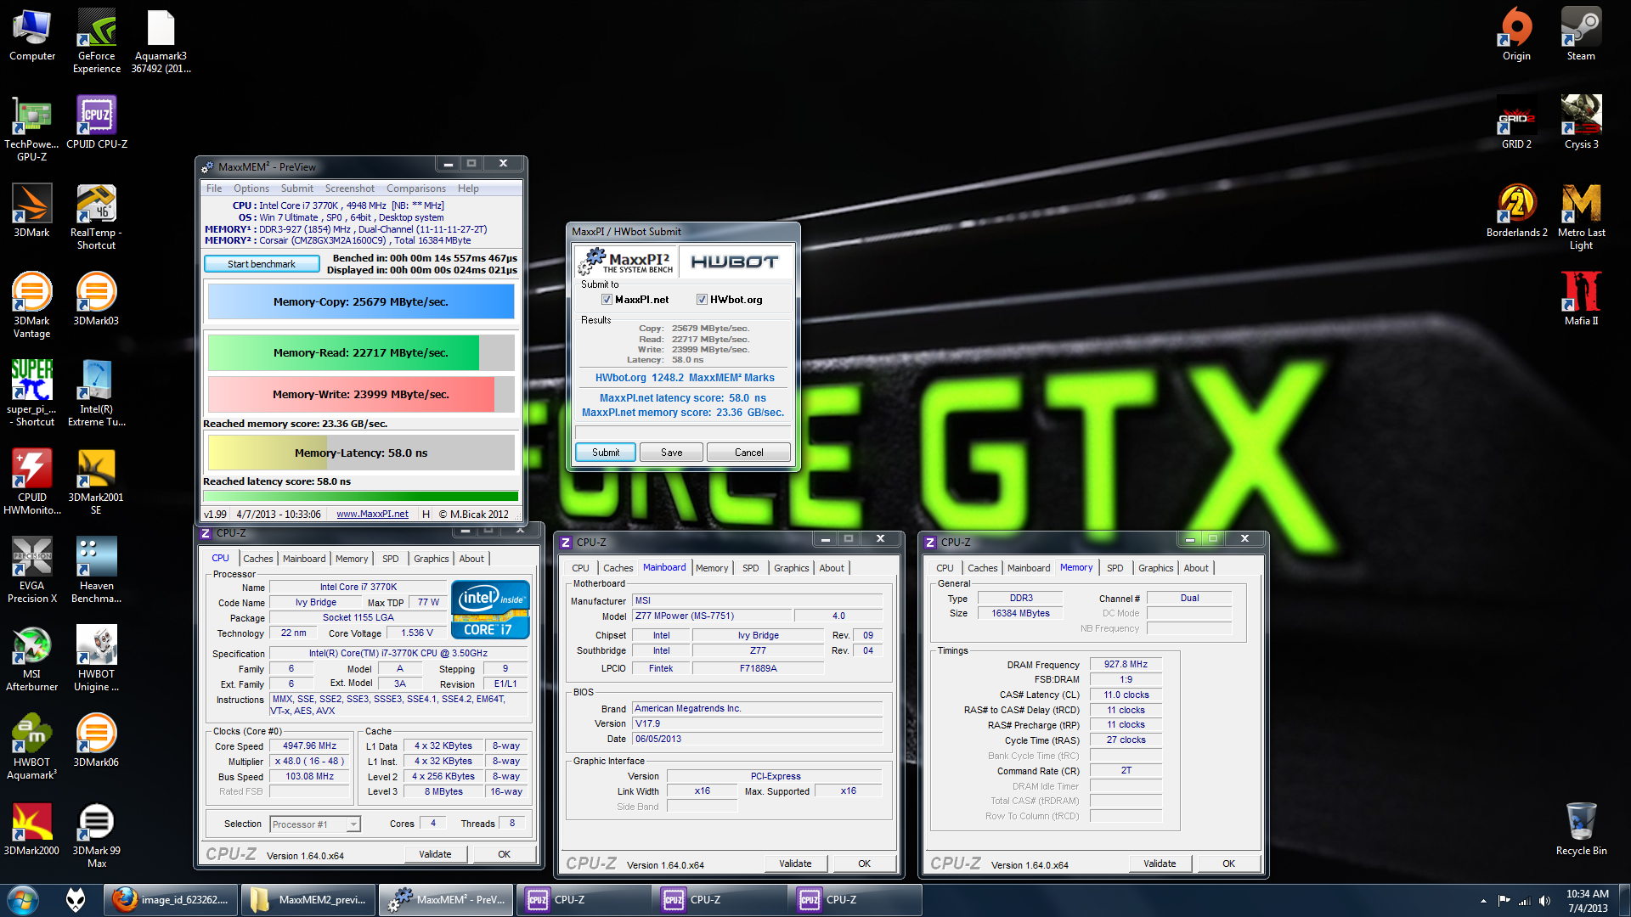Open Borderlands 2 game icon
The height and width of the screenshot is (917, 1631).
(x=1516, y=211)
